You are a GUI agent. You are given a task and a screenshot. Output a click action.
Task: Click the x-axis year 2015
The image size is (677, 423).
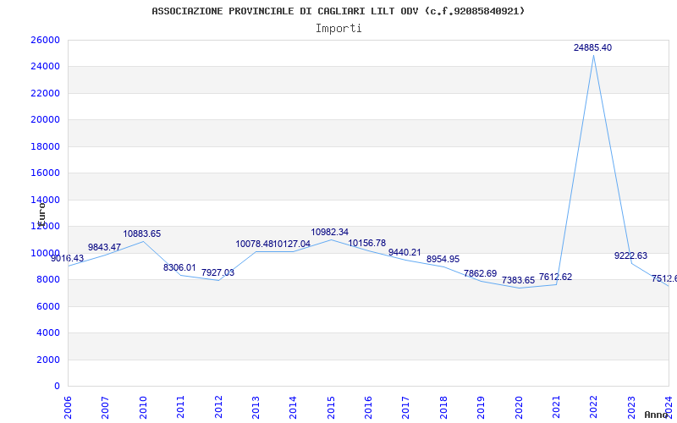331,407
